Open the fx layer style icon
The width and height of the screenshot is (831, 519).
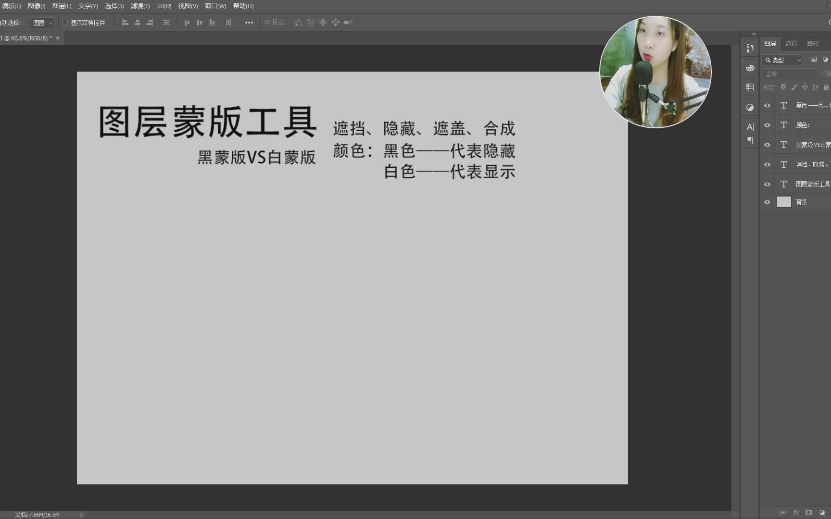[x=796, y=512]
